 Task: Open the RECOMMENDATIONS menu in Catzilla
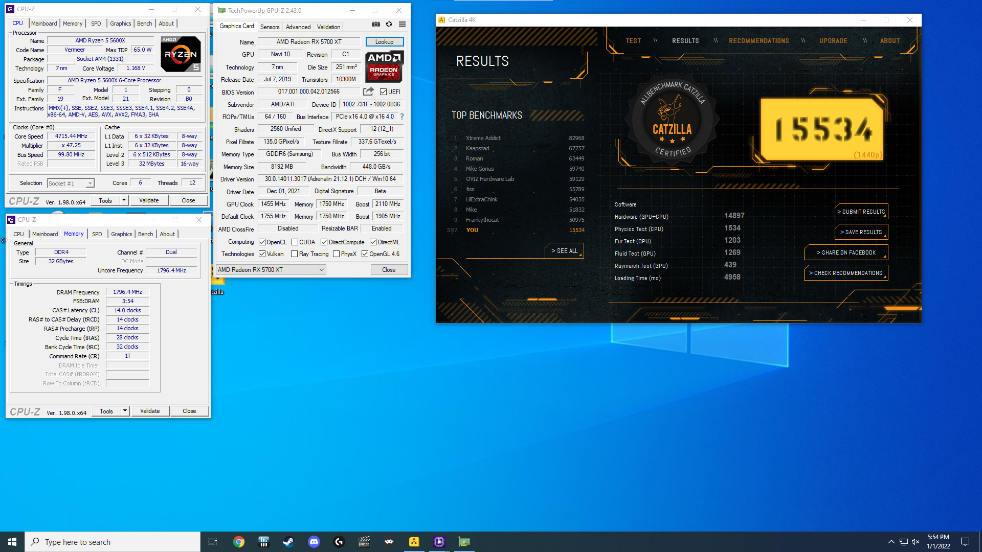[x=759, y=41]
